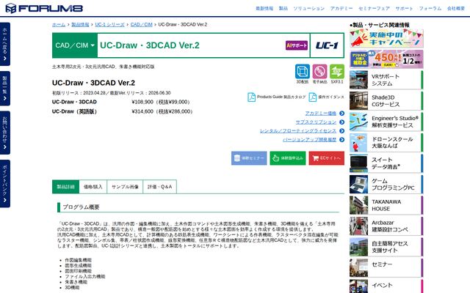Open the Products Guide 製品カタログ PDF icon
This screenshot has height=293, width=470.
coord(251,97)
